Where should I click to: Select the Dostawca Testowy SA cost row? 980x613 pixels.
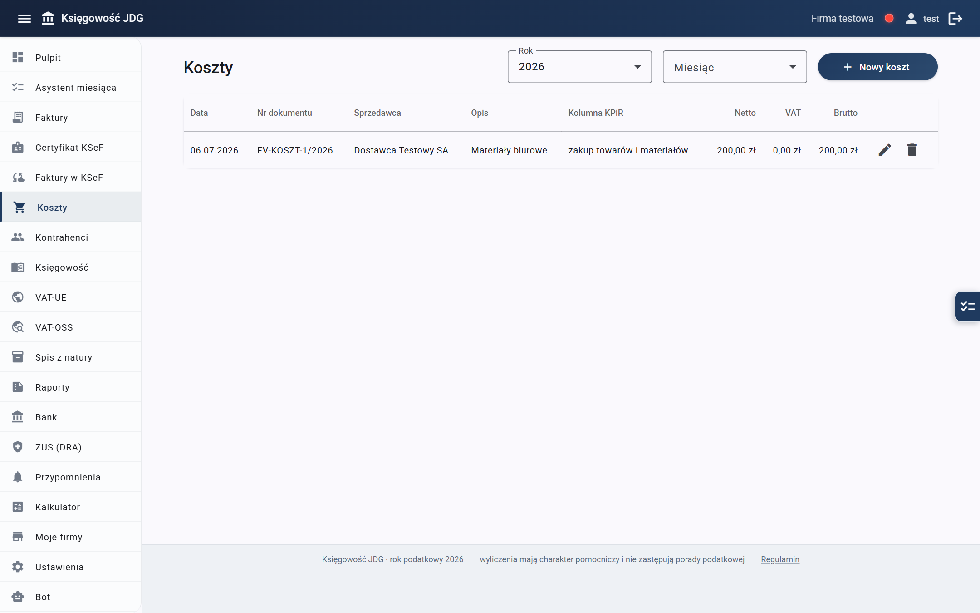[560, 150]
